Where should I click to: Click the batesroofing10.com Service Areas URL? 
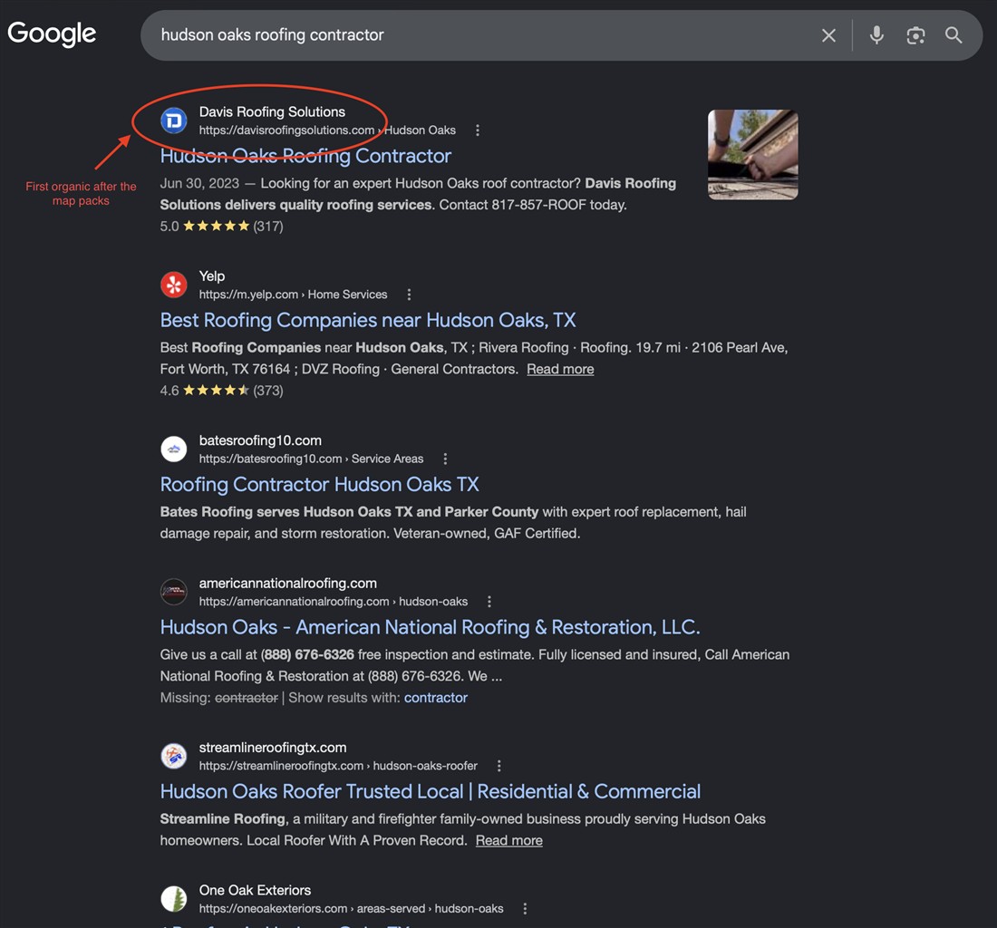(x=311, y=459)
